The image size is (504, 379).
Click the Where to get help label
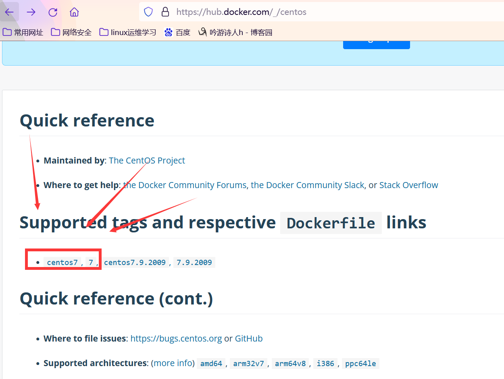[81, 185]
